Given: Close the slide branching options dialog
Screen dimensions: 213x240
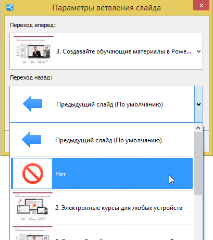Looking at the screenshot, I should pyautogui.click(x=201, y=5).
